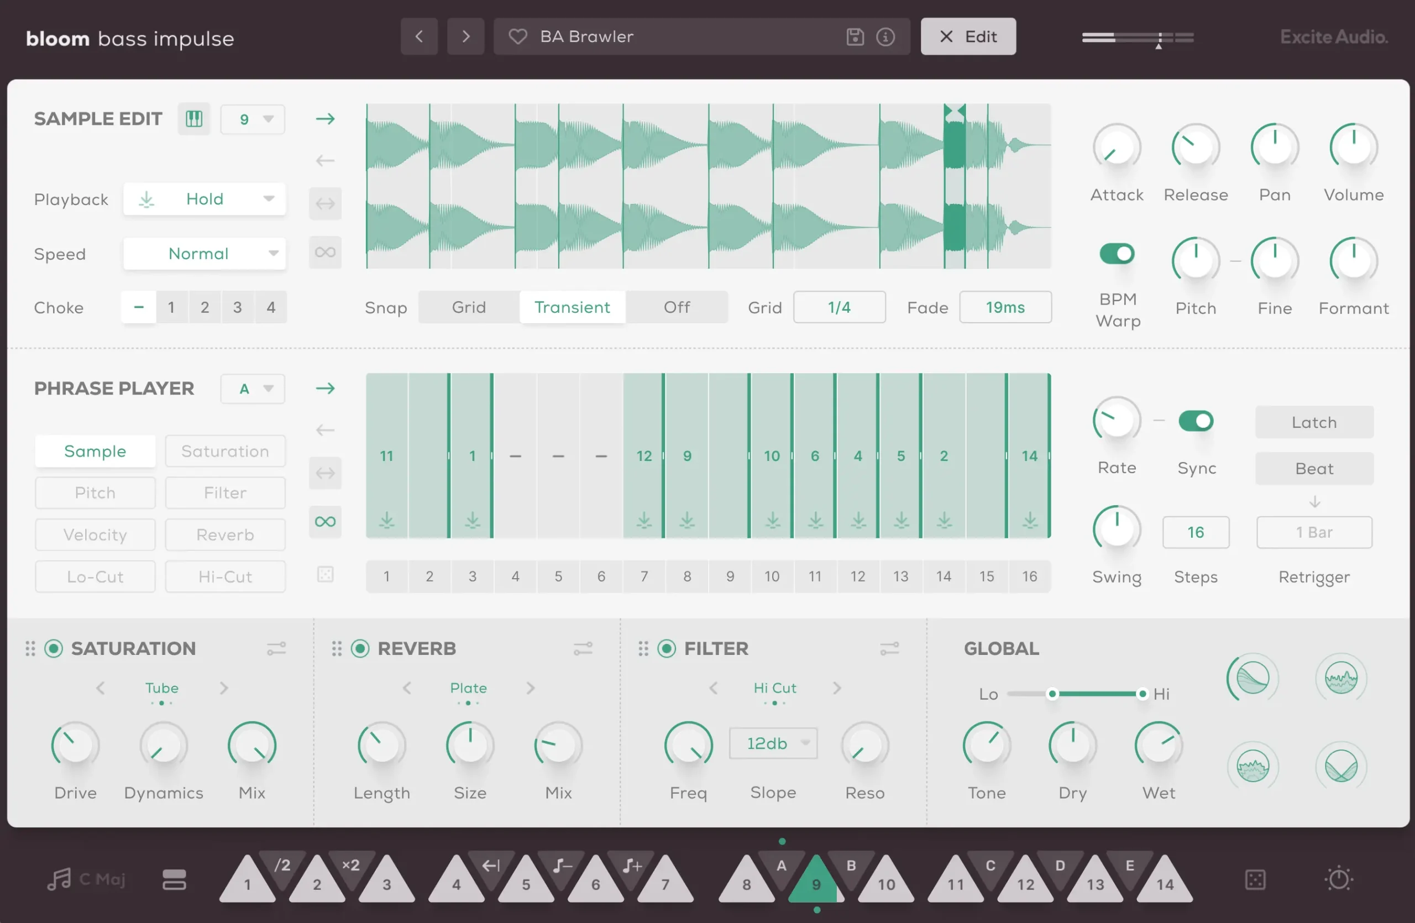
Task: Turn off the Sync switch
Action: (x=1196, y=421)
